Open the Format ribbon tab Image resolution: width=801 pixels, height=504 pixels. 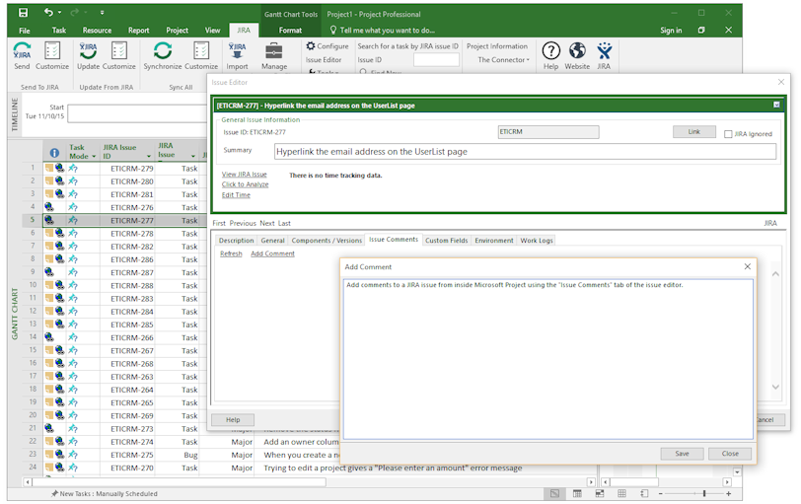(x=290, y=31)
